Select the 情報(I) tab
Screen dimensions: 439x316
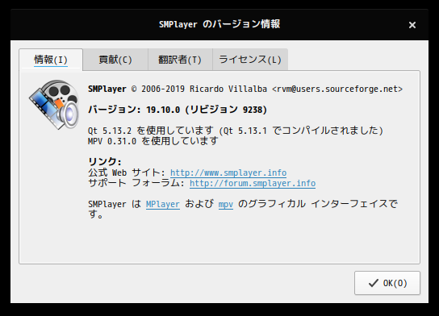tap(51, 60)
